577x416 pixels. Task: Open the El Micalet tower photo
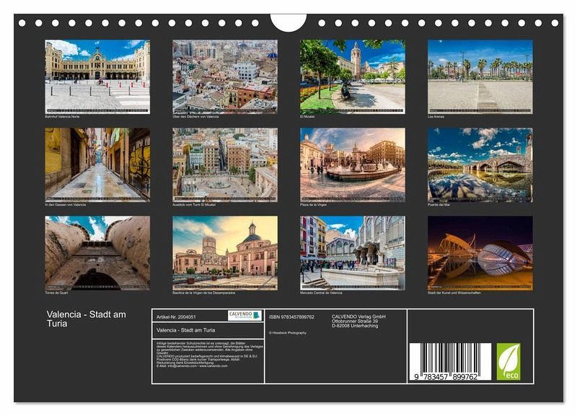click(352, 76)
